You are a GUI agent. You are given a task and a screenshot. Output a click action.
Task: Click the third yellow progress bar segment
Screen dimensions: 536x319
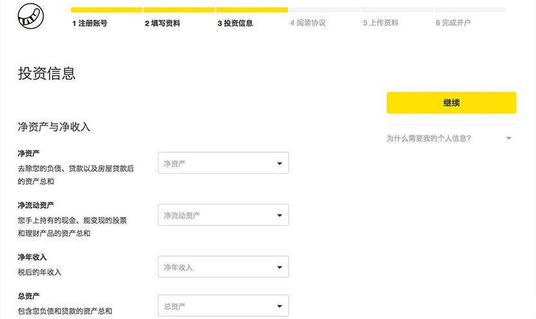coord(252,10)
